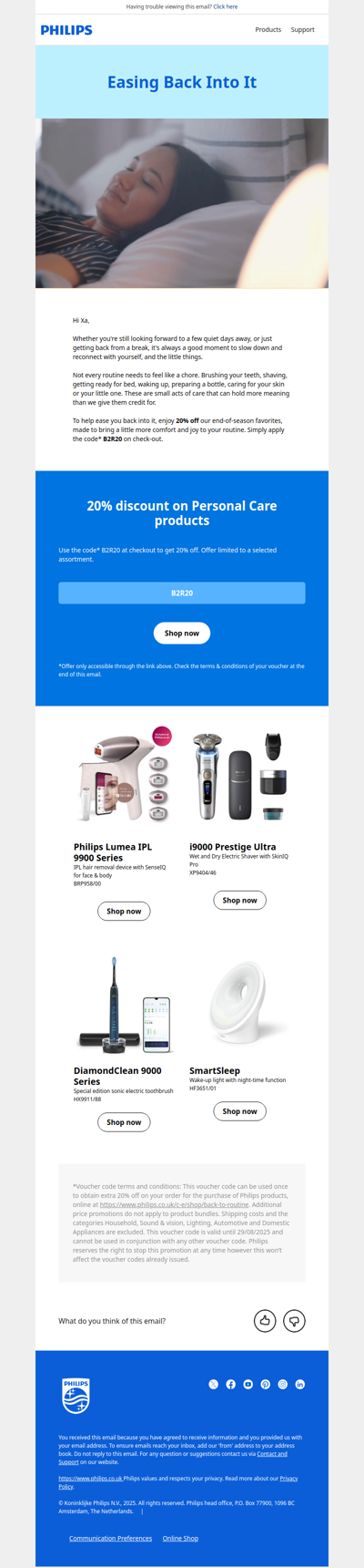Open the YouTube social icon
The image size is (364, 1568).
(248, 1384)
